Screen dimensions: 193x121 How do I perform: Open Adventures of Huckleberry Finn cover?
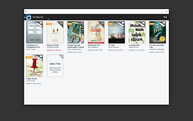35,32
